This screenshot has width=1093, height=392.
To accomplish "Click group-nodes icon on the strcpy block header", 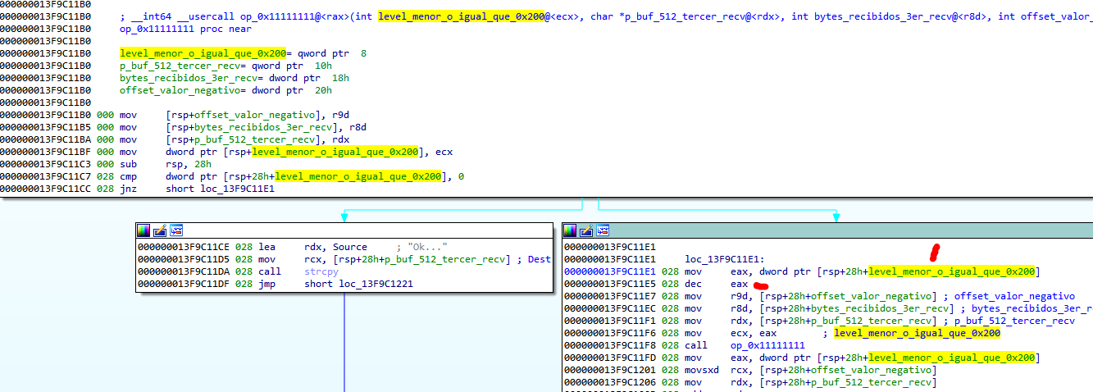I will tap(176, 230).
